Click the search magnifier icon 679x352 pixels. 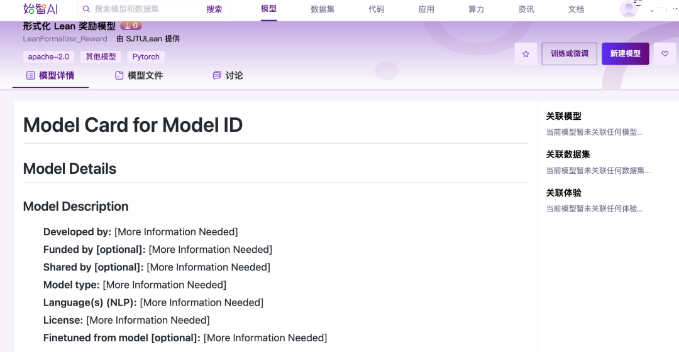click(x=86, y=9)
